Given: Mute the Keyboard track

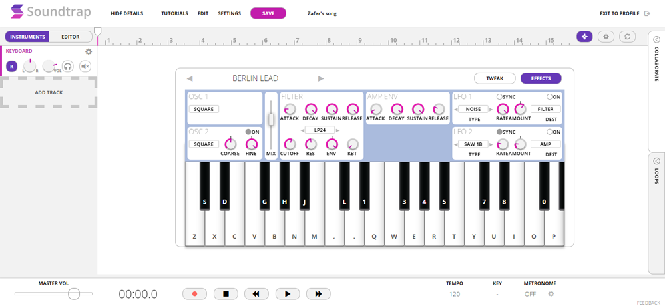Looking at the screenshot, I should (85, 66).
